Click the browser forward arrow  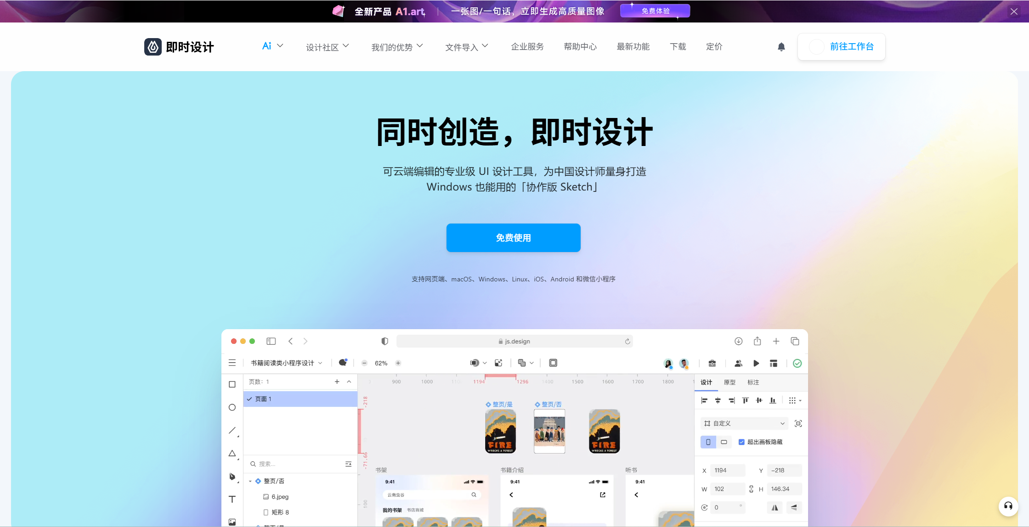click(x=305, y=341)
